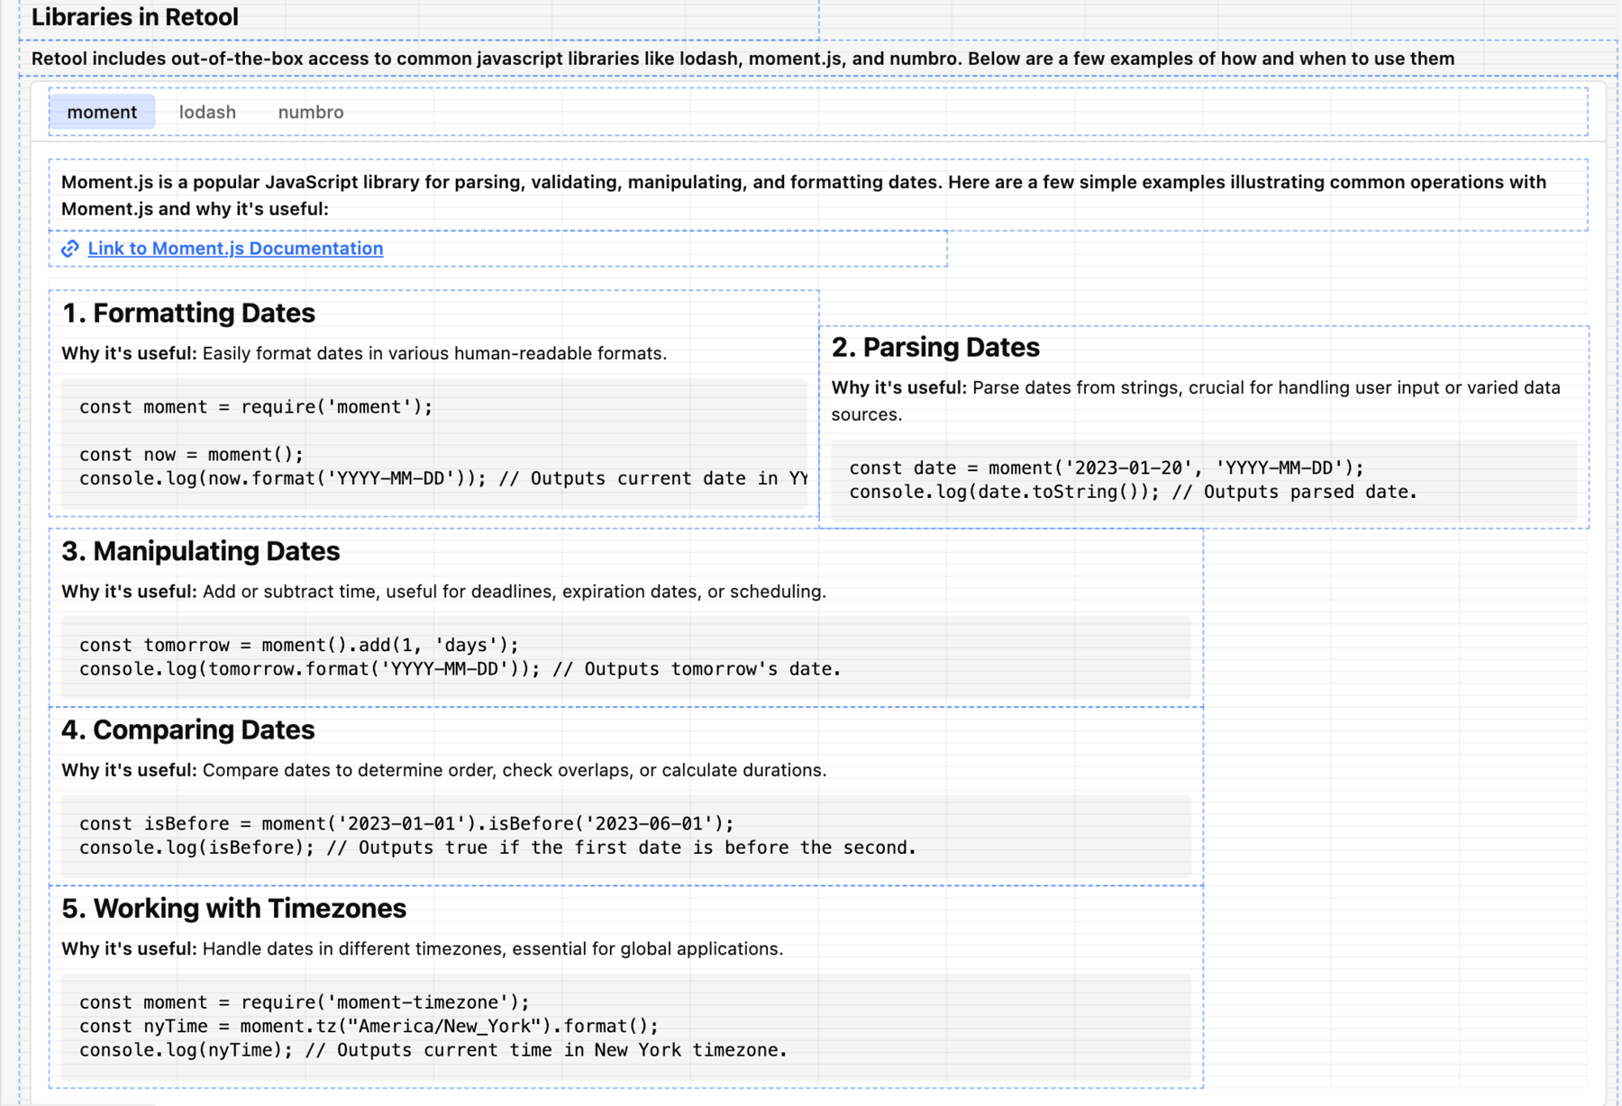The image size is (1622, 1106).
Task: Click the 'const isBefore = moment' code line
Action: click(407, 823)
